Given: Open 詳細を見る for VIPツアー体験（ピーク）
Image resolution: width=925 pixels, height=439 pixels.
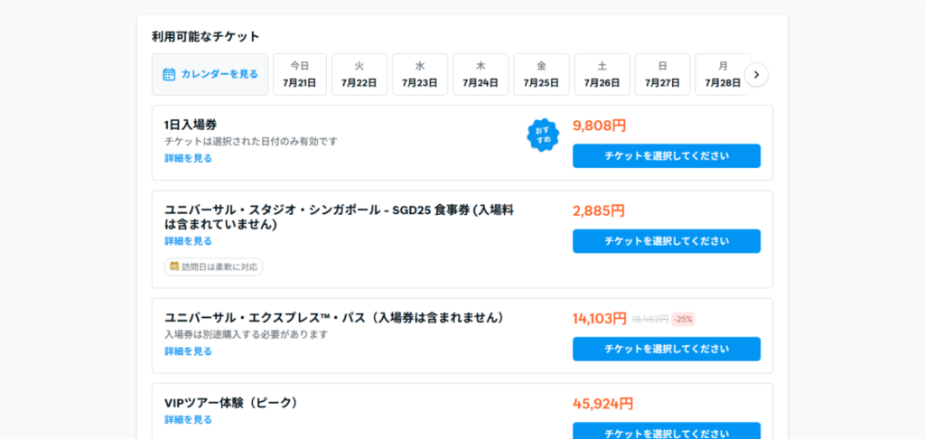Looking at the screenshot, I should (188, 419).
